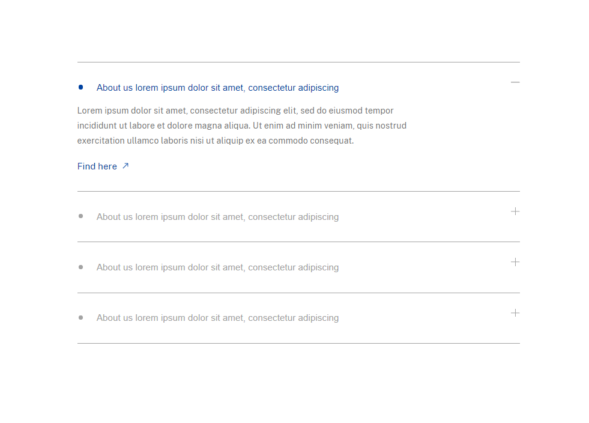589x423 pixels.
Task: Click plus icon of second accordion item
Action: click(515, 211)
